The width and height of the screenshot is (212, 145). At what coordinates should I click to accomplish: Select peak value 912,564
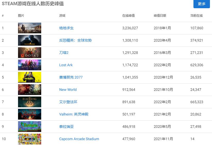[x=129, y=90]
